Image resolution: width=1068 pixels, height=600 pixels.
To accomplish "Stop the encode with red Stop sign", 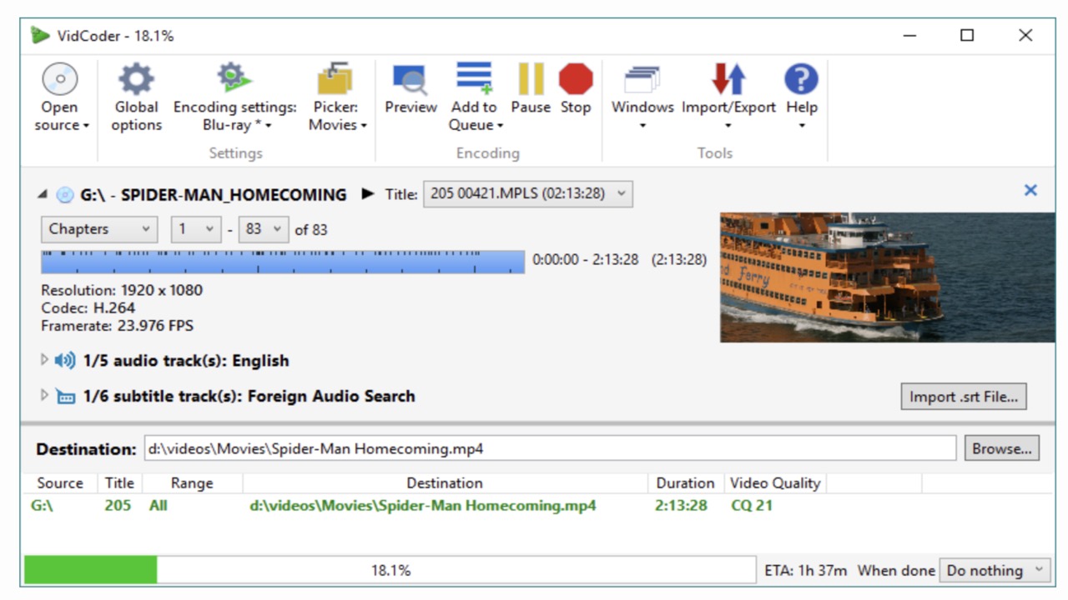I will (576, 89).
